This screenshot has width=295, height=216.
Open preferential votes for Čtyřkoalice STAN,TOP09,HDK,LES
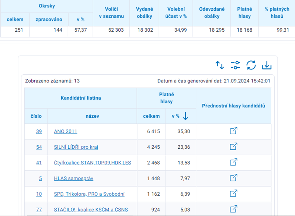point(233,162)
